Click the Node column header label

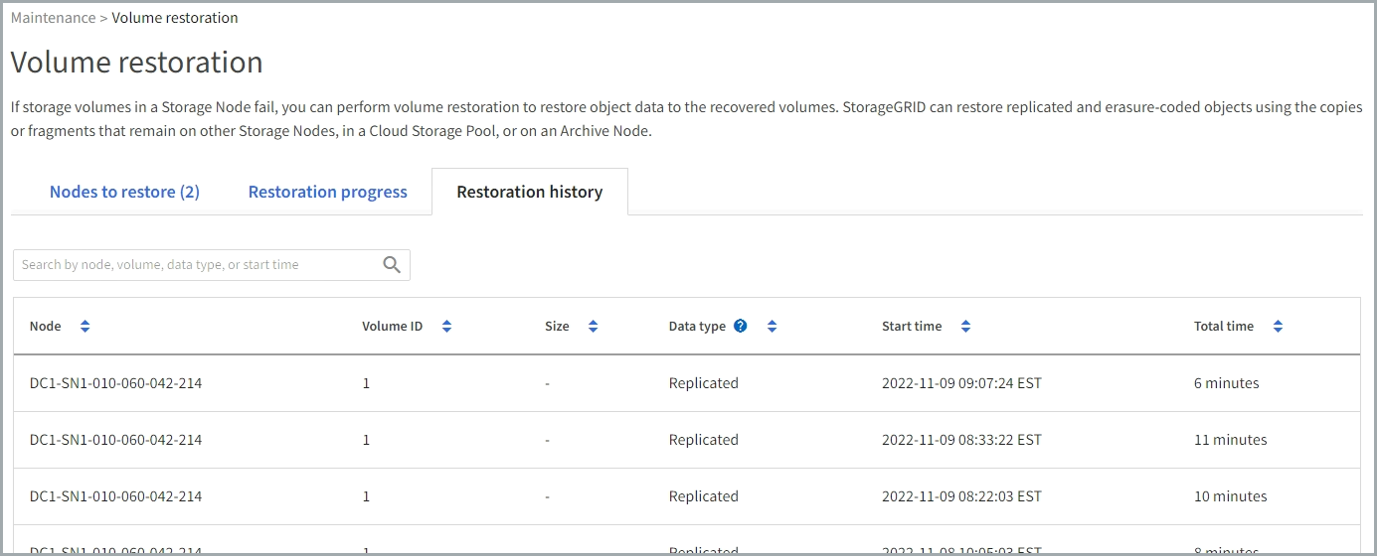tap(45, 327)
